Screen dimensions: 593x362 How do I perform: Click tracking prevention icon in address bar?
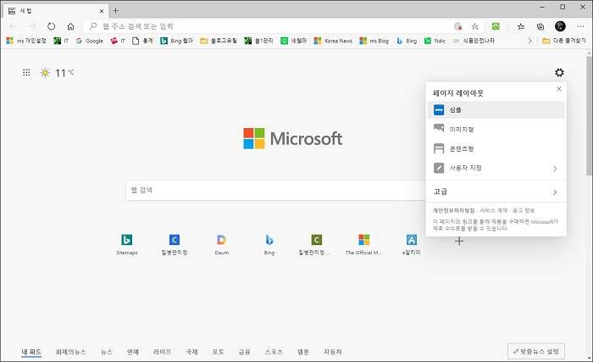click(458, 26)
